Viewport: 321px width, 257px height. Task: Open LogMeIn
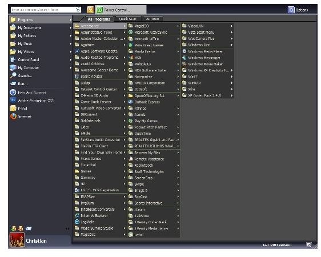(x=100, y=222)
